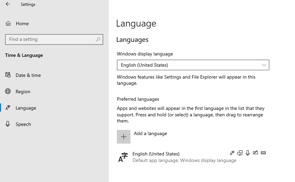Click the Preferred languages heading

tap(138, 99)
